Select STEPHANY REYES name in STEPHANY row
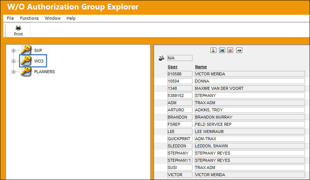Image resolution: width=310 pixels, height=180 pixels. pos(250,153)
